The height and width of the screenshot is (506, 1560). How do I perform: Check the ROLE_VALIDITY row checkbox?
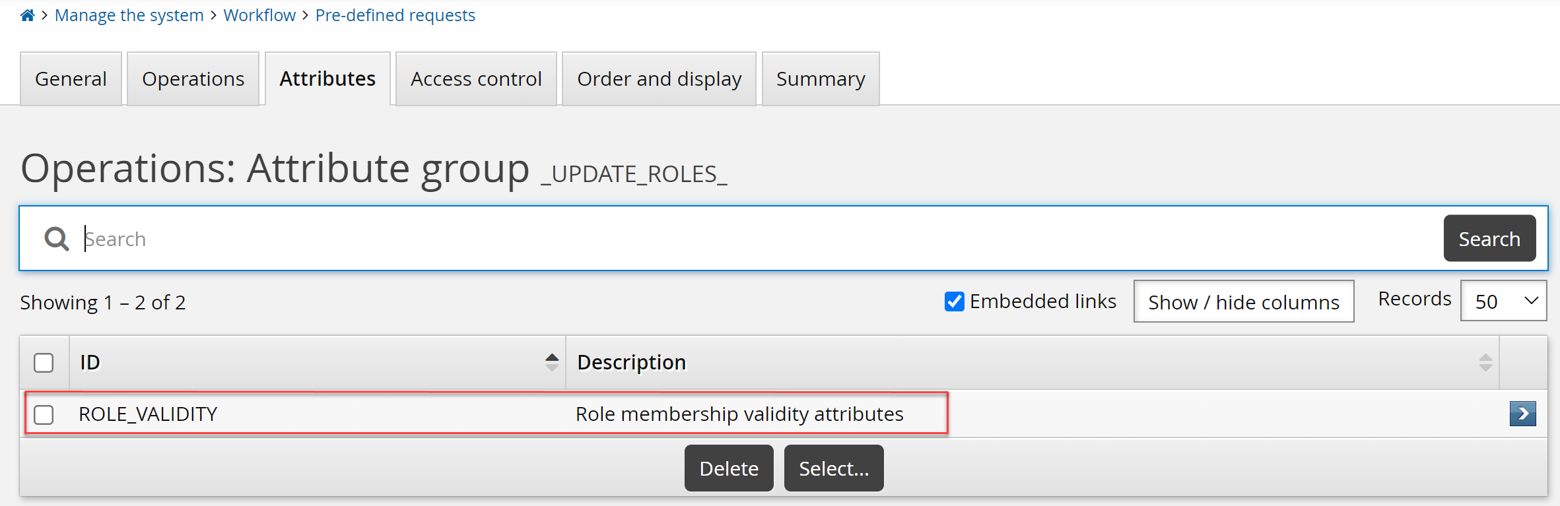pyautogui.click(x=44, y=415)
